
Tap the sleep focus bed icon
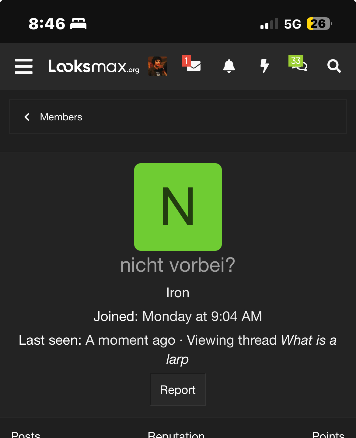pyautogui.click(x=79, y=24)
